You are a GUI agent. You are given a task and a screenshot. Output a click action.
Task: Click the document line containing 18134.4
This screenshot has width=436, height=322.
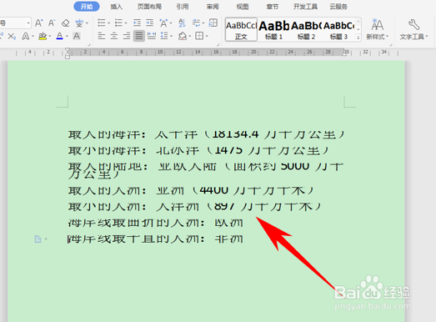(206, 134)
